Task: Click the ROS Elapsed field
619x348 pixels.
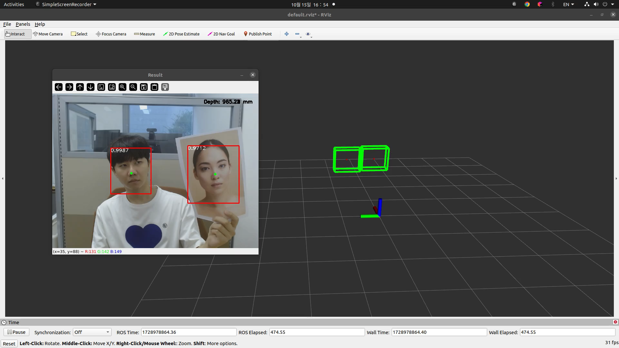Action: pos(317,332)
